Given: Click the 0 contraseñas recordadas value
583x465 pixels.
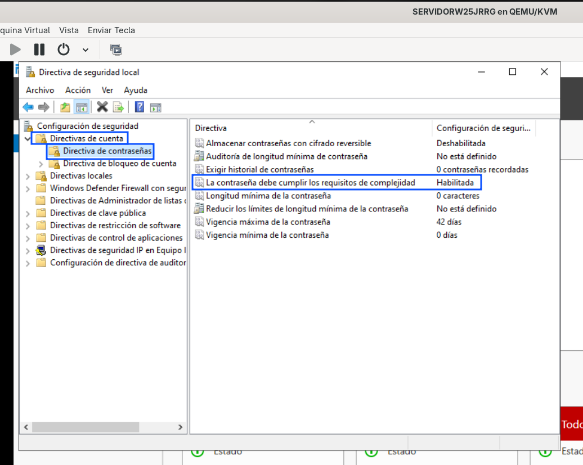Looking at the screenshot, I should point(482,169).
